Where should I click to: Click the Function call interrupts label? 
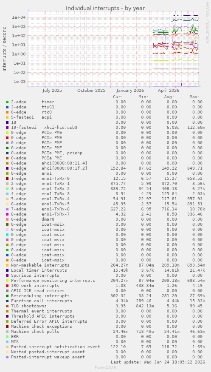pyautogui.click(x=42, y=301)
